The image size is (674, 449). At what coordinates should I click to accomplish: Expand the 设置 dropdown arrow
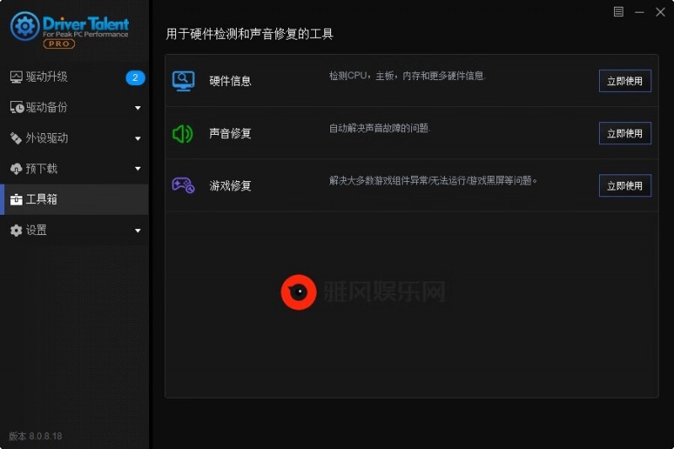pos(137,231)
